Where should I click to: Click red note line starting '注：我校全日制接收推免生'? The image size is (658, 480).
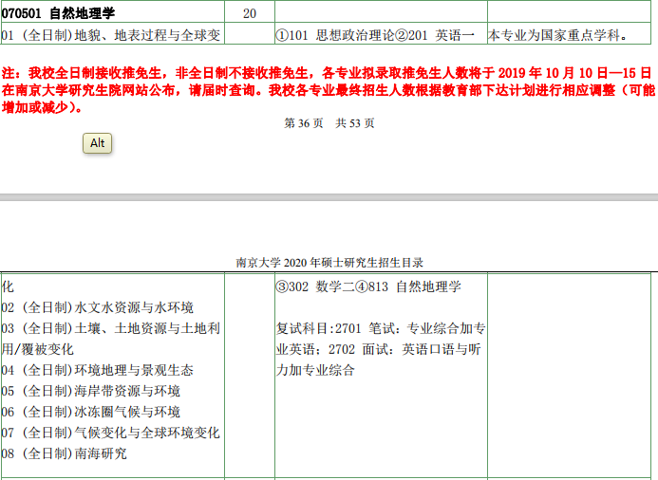[327, 73]
